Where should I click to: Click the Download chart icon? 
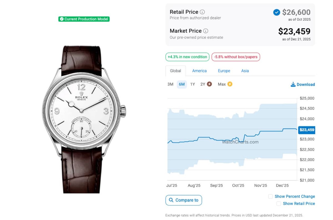click(x=293, y=84)
